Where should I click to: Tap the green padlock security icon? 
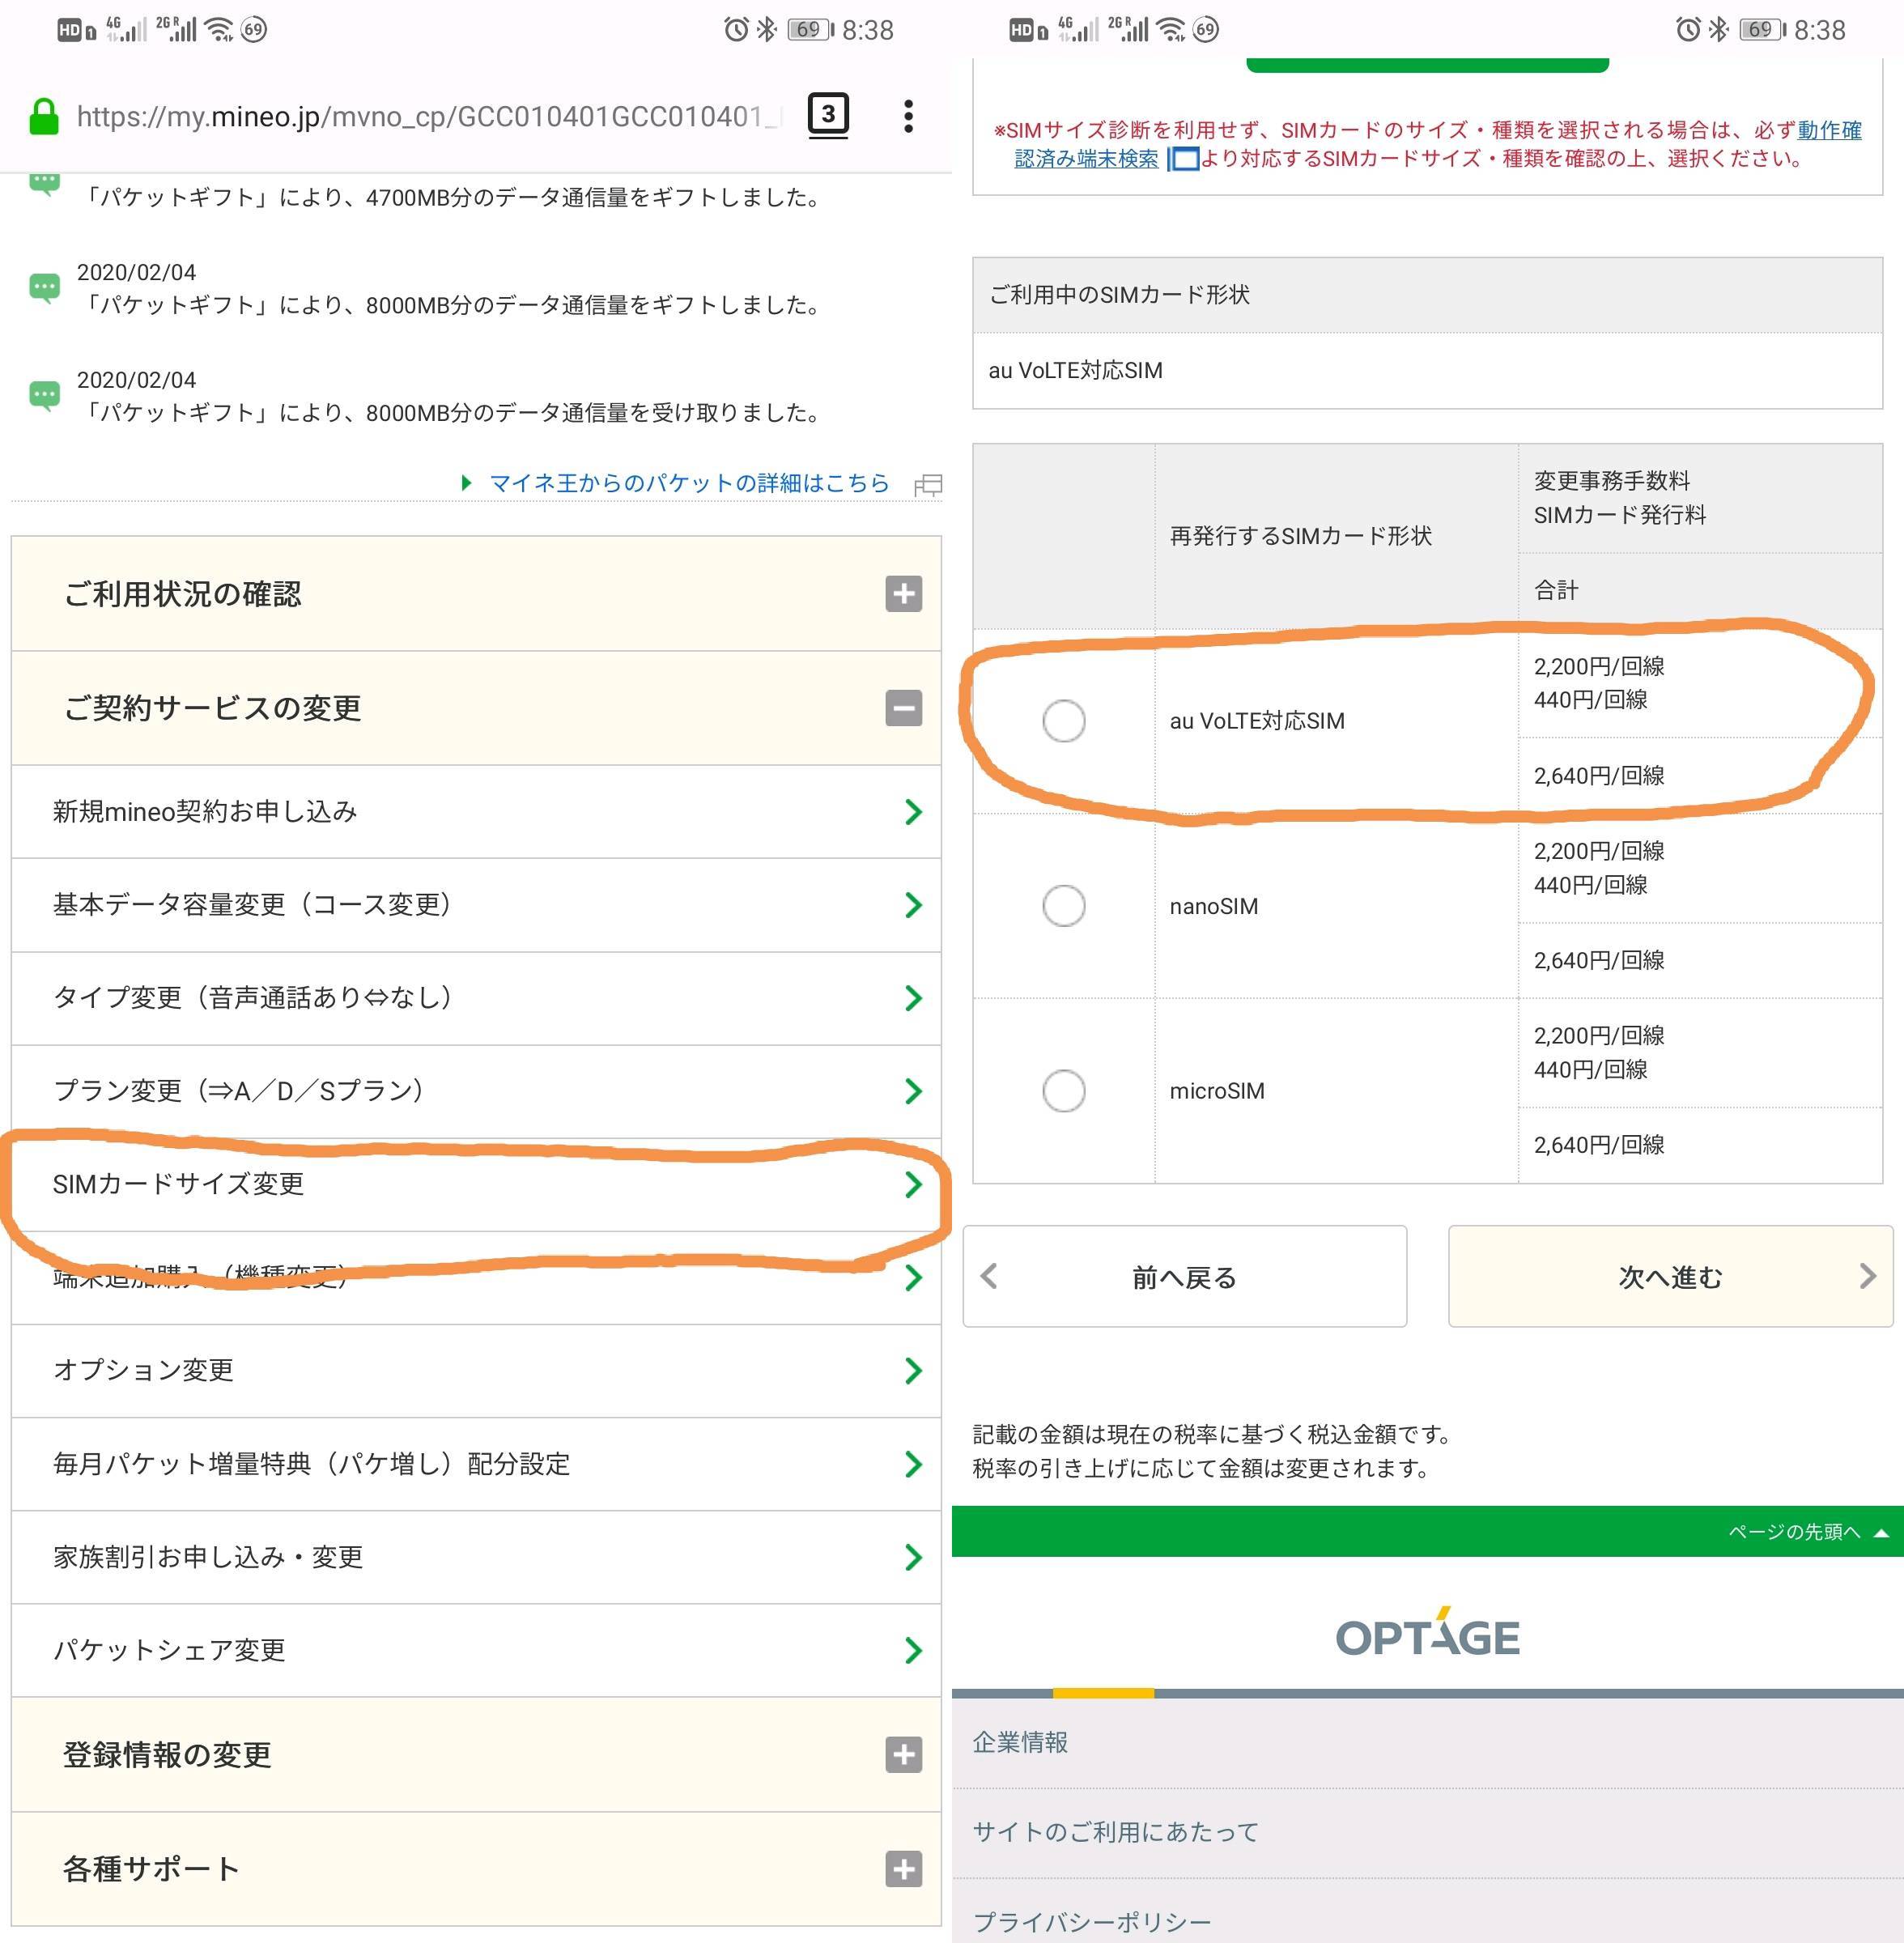(43, 116)
